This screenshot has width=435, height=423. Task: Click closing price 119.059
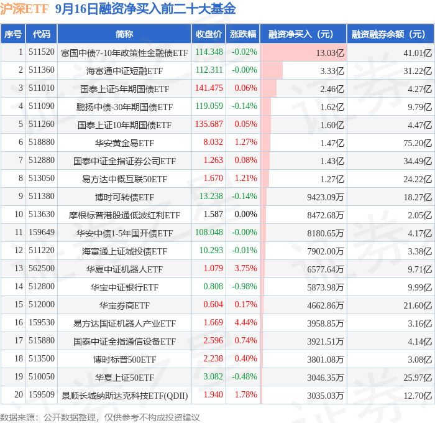[209, 106]
